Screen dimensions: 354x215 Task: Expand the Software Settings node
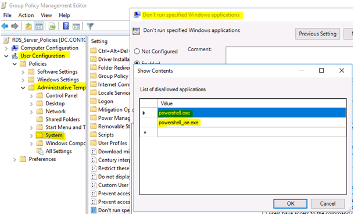(23, 72)
